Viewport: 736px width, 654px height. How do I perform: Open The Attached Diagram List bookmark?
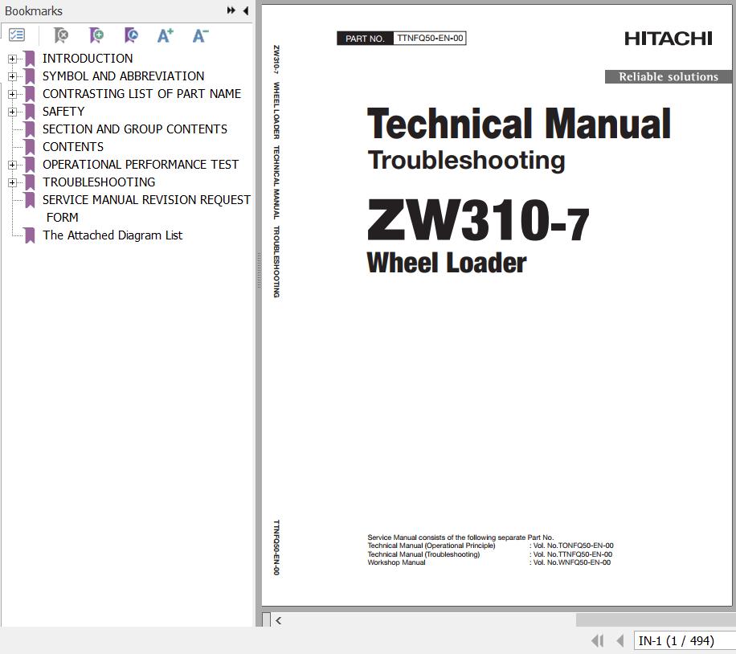(x=112, y=235)
